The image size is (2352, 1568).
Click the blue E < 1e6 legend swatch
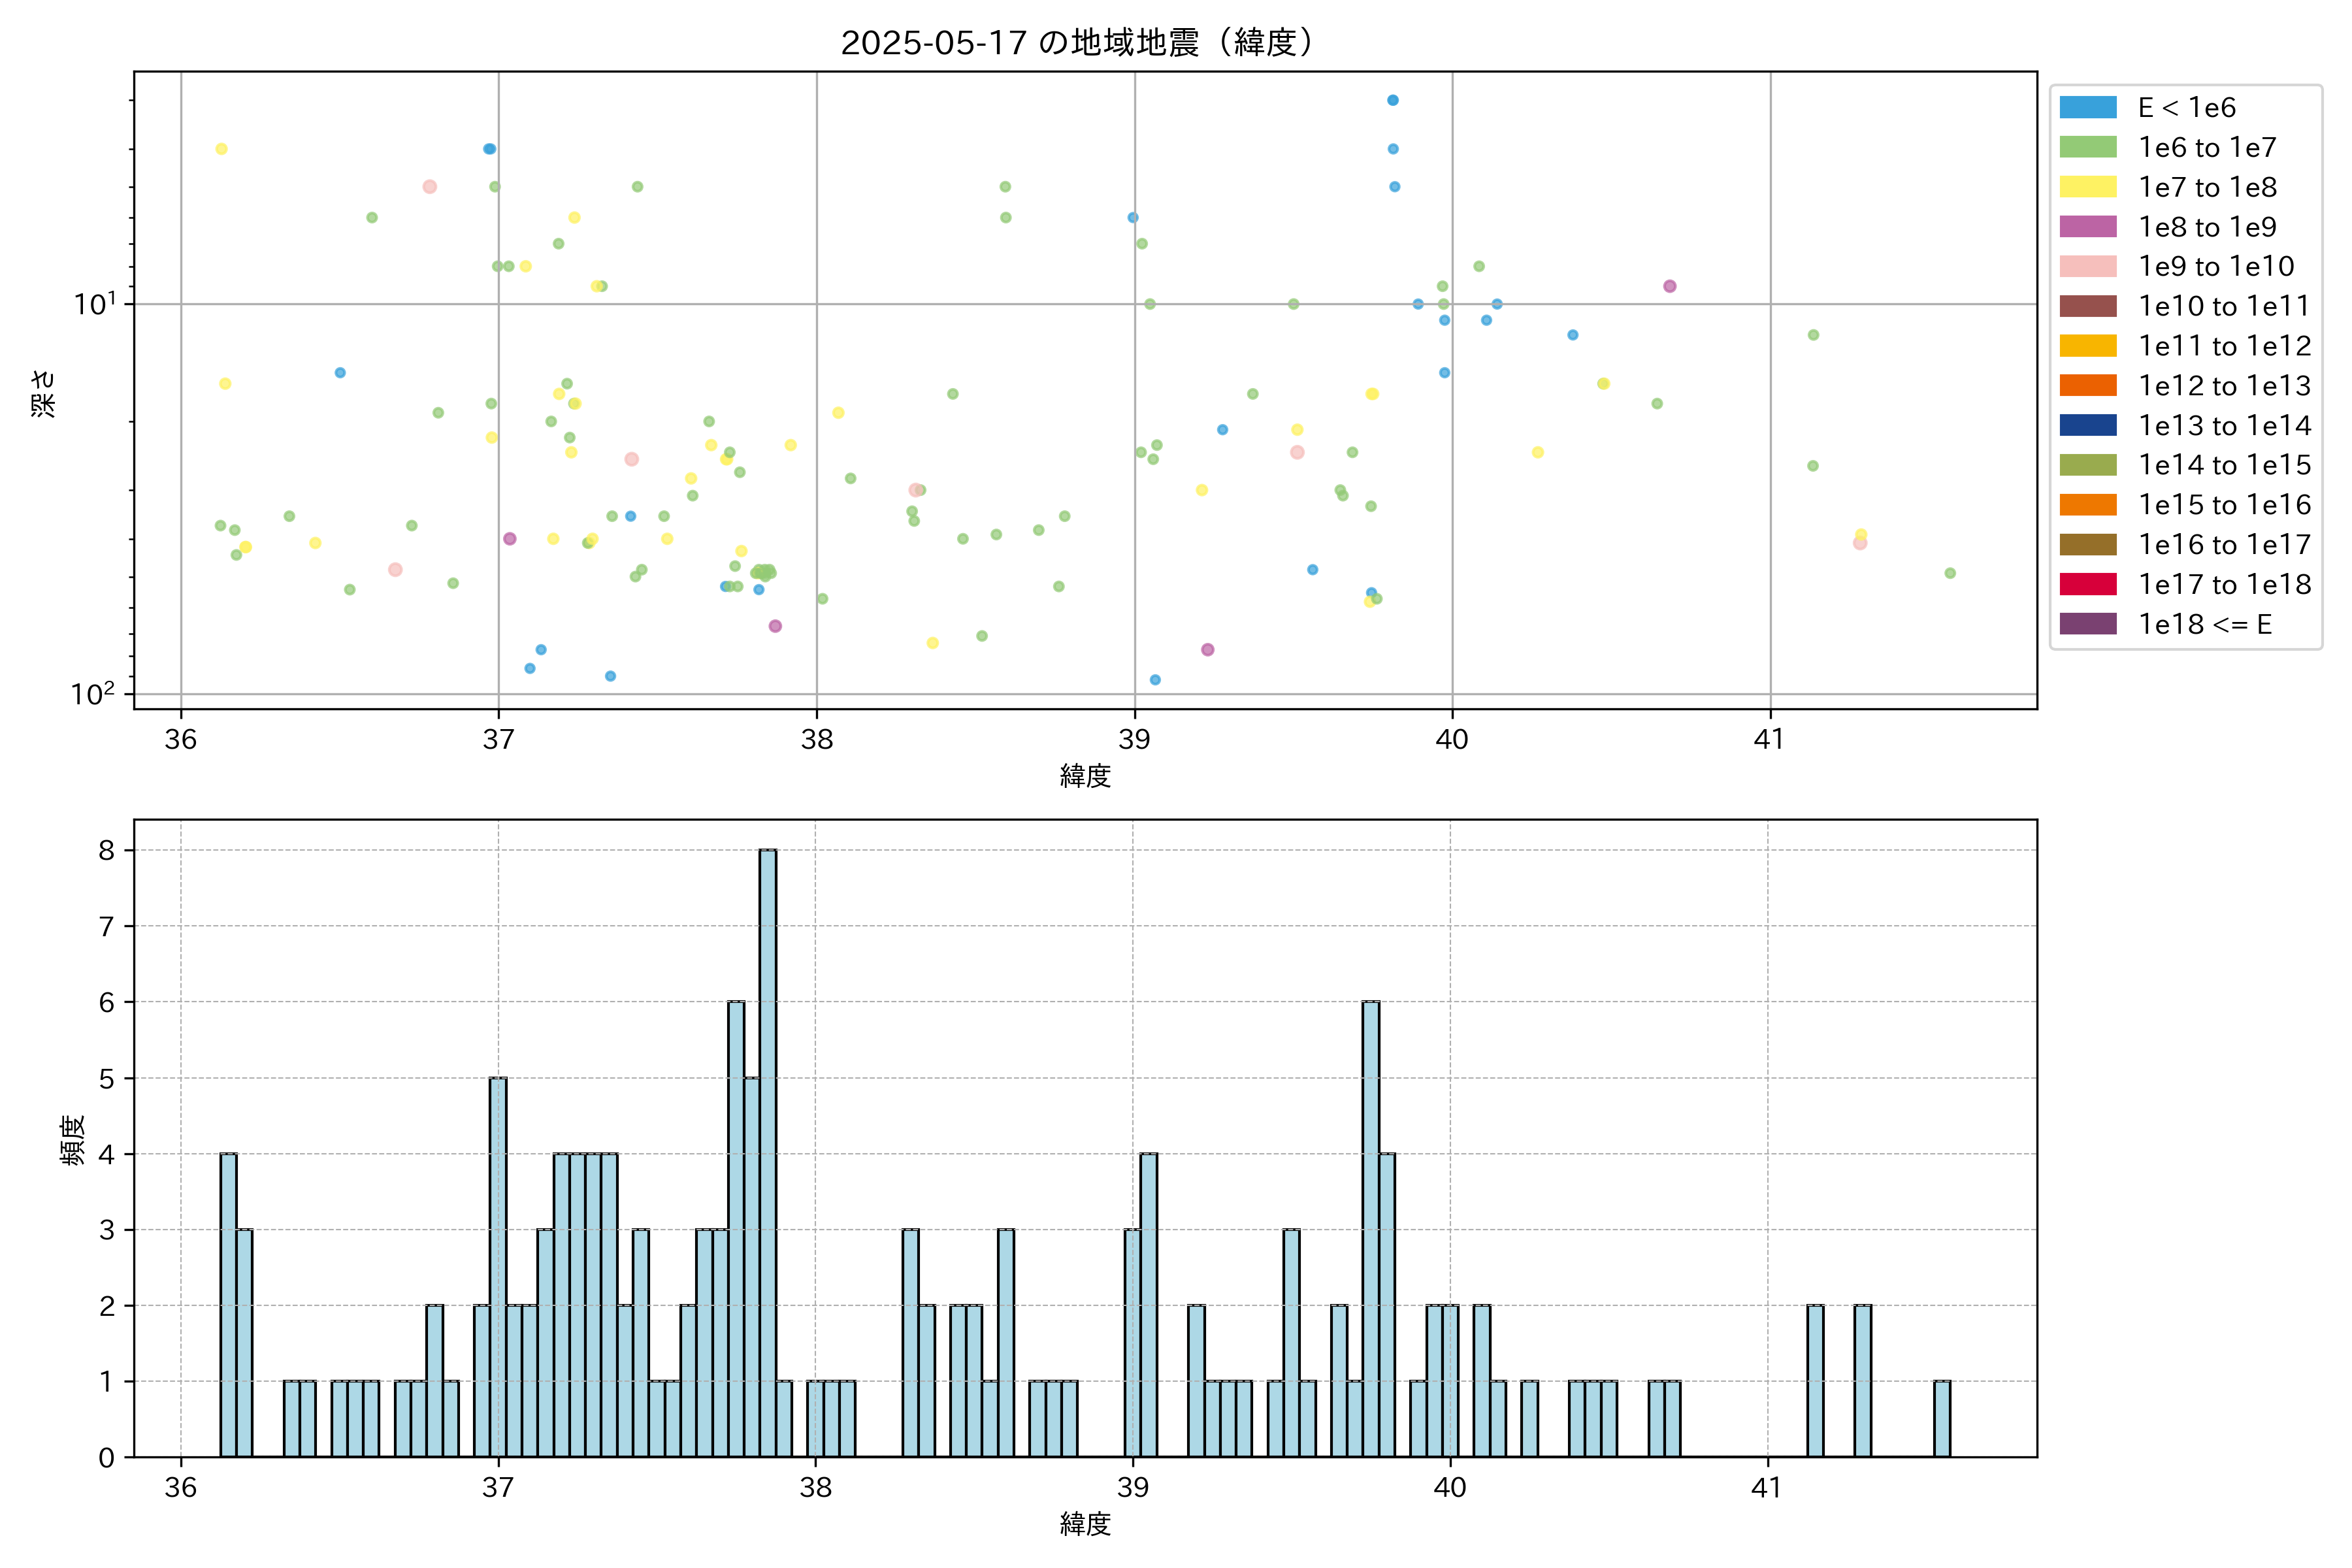point(2087,108)
